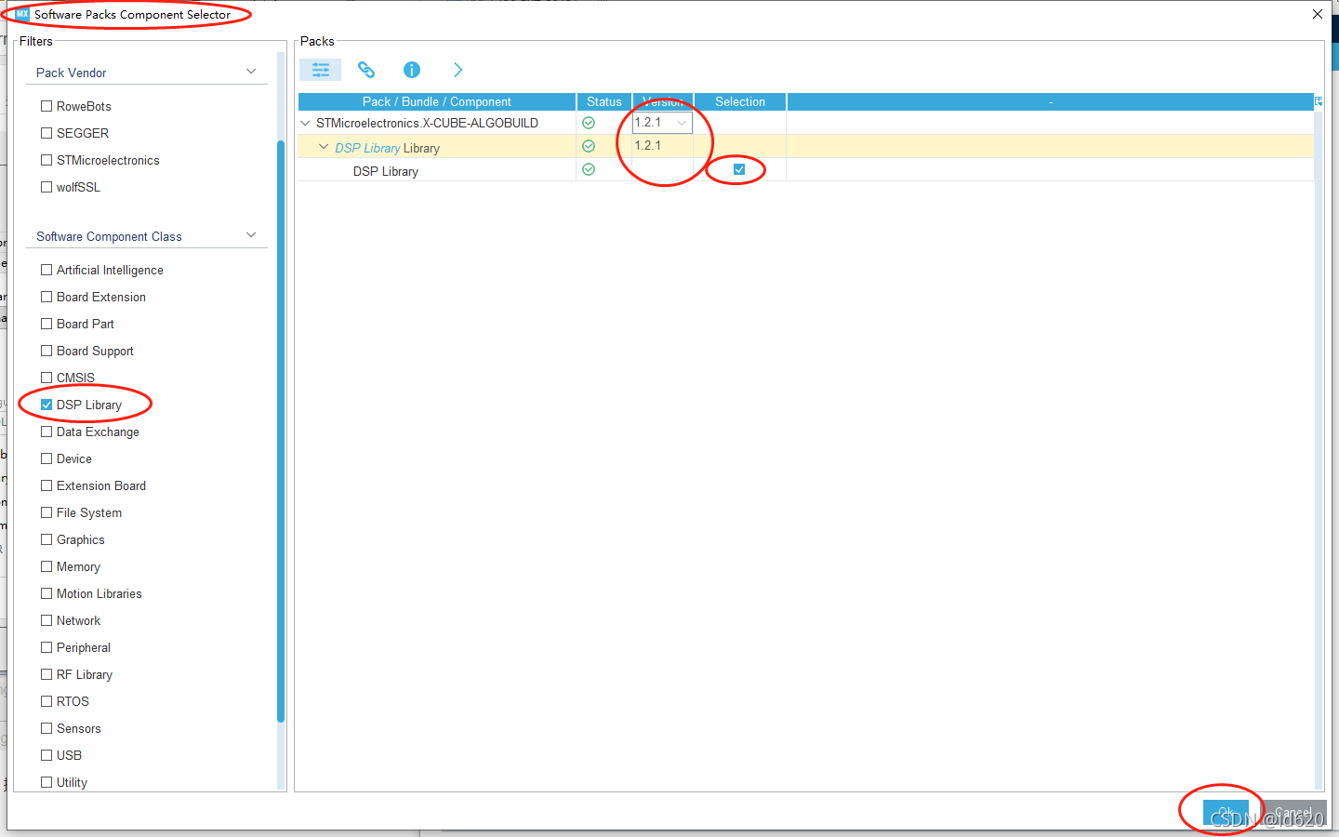Check the File System filter
The image size is (1339, 837).
pos(46,512)
